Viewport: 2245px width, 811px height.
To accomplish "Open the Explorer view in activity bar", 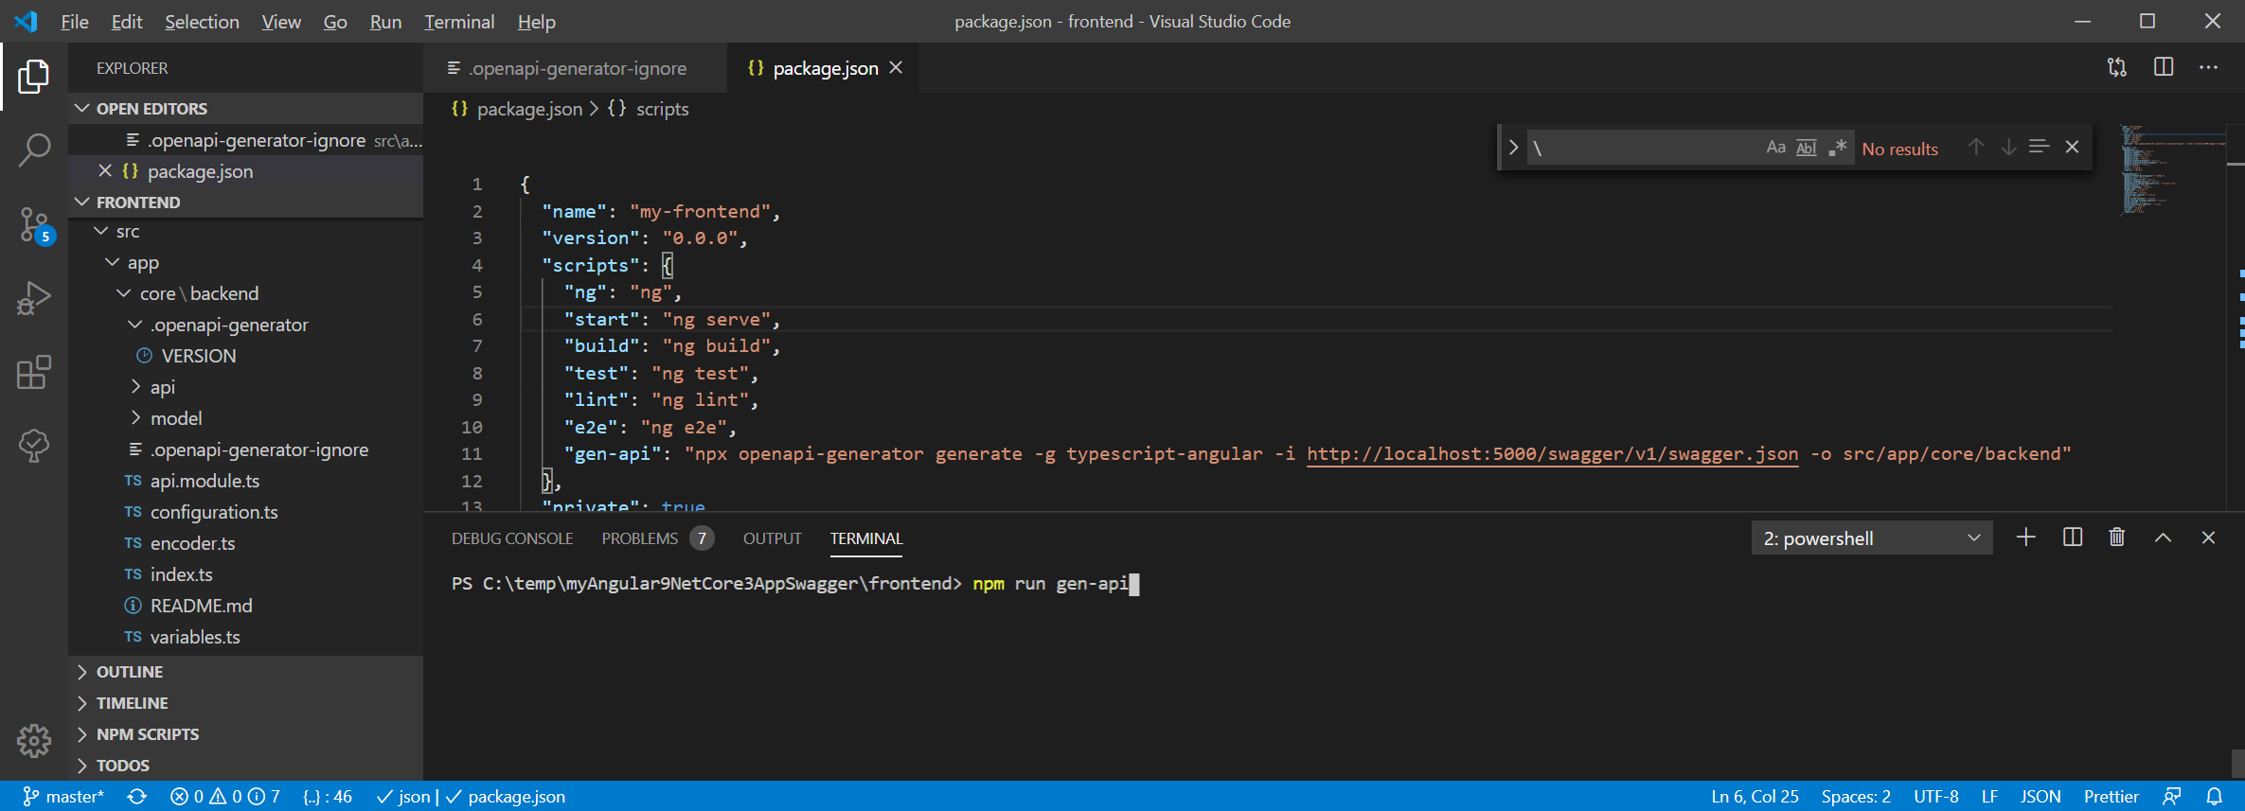I will [x=34, y=77].
